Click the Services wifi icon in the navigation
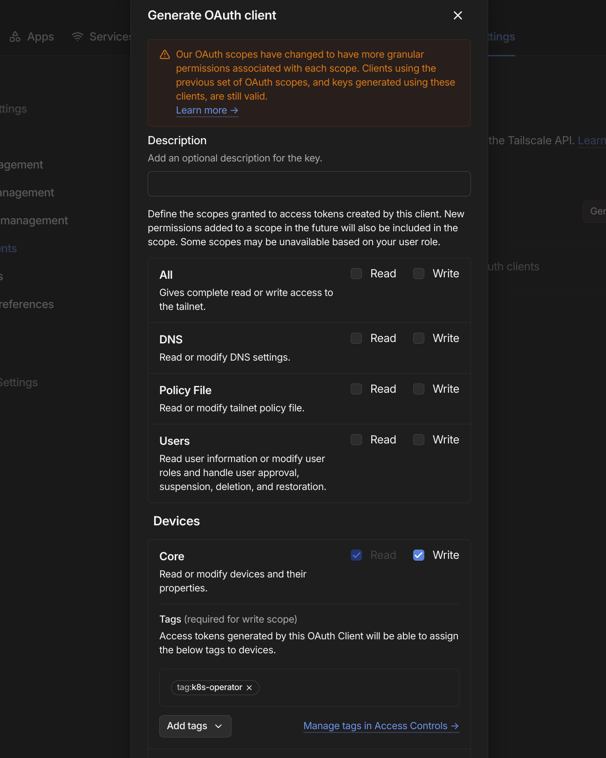Screen dimensions: 606x758 [77, 37]
